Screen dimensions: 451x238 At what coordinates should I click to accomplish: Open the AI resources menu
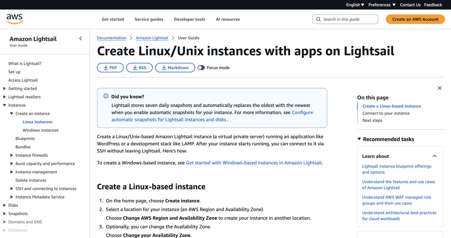[x=228, y=19]
